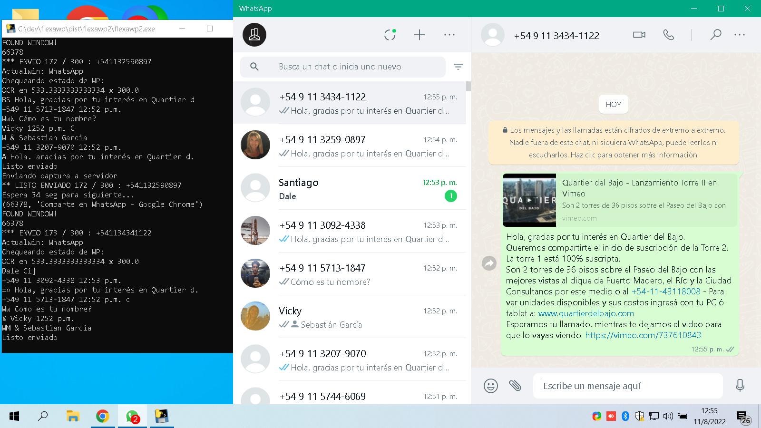Viewport: 761px width, 428px height.
Task: Open the Santiago chat
Action: click(x=350, y=189)
